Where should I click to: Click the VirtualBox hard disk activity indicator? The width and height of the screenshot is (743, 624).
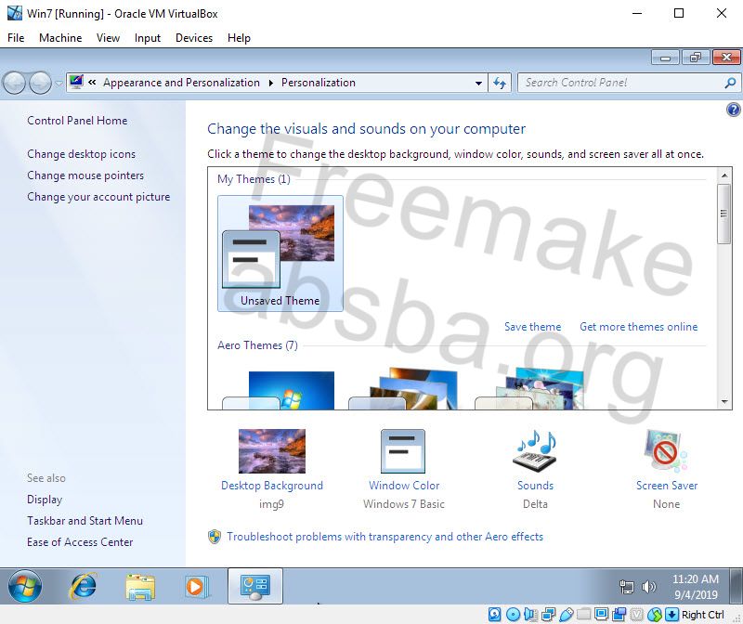click(495, 615)
